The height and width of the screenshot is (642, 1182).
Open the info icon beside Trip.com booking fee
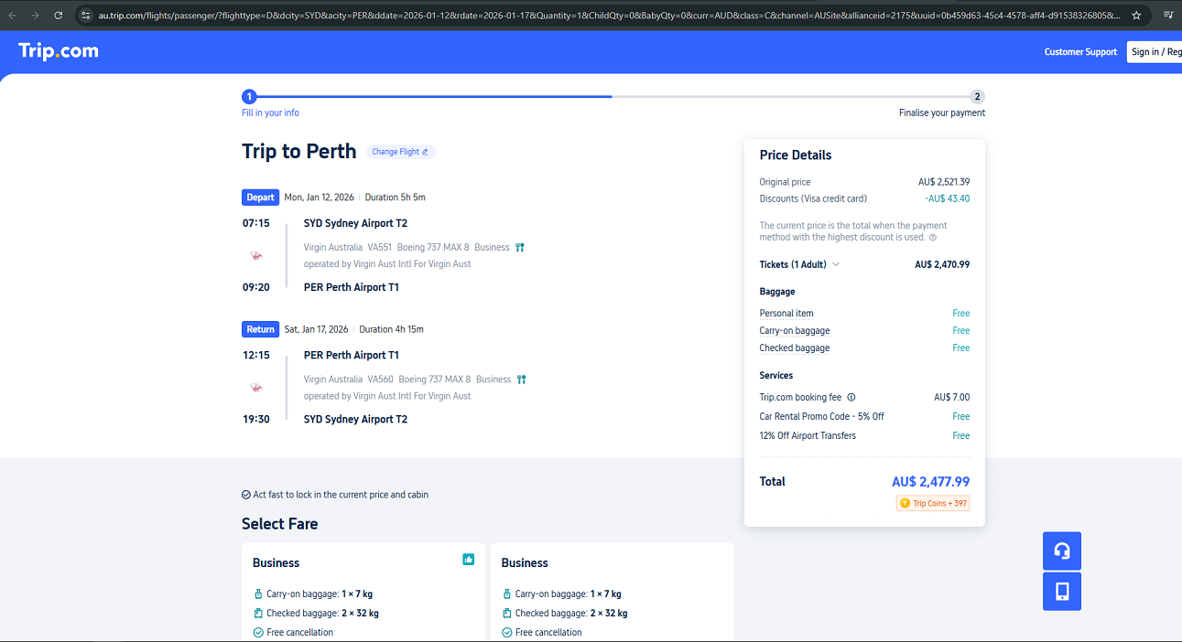click(x=851, y=398)
